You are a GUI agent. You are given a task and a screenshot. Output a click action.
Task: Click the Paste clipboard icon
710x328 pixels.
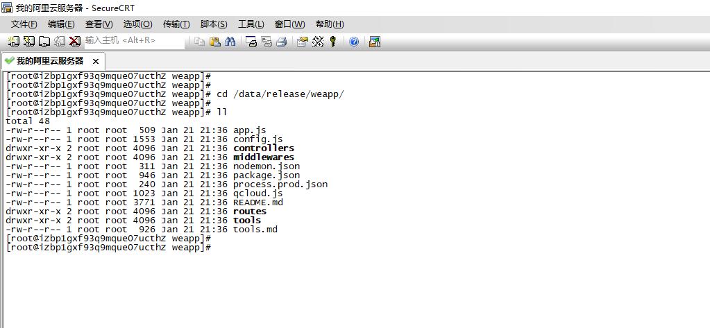click(x=214, y=42)
